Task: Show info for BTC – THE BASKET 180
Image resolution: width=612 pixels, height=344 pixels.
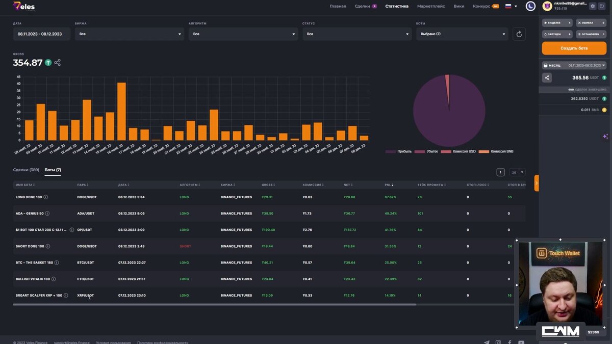Action: click(x=57, y=262)
